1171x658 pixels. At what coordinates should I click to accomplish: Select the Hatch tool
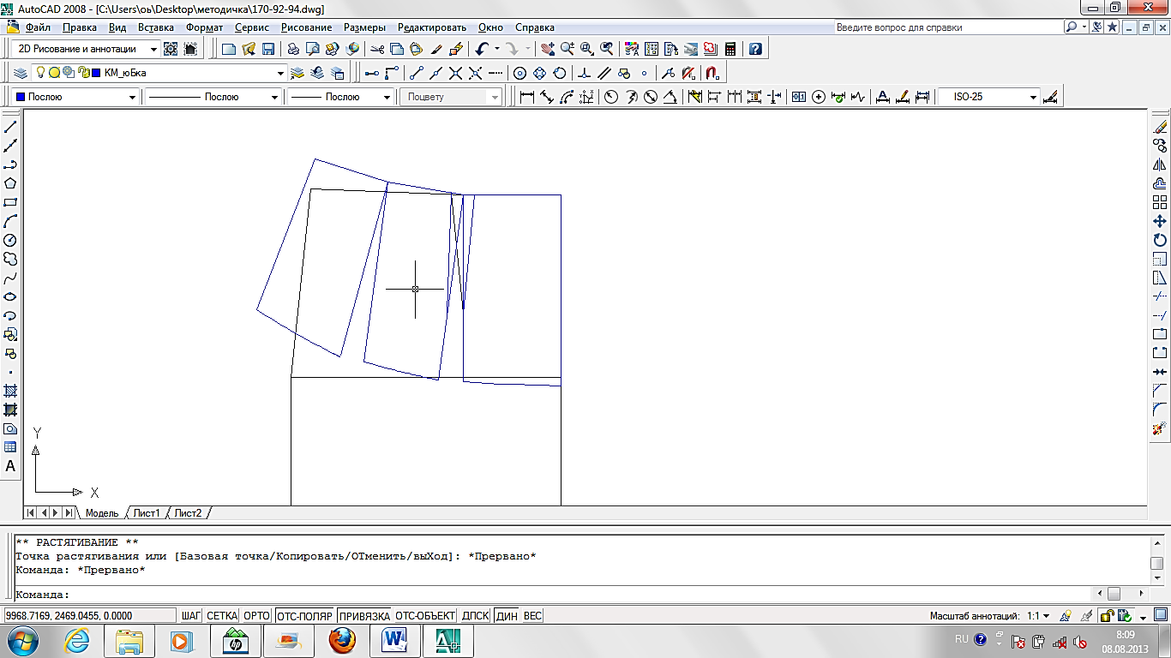pos(10,391)
